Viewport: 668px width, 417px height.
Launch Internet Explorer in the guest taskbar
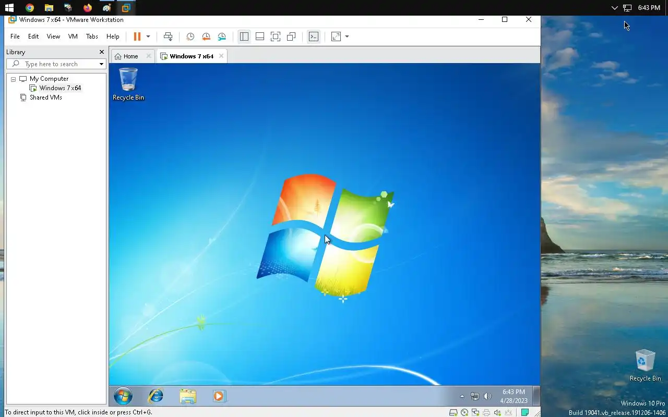156,397
